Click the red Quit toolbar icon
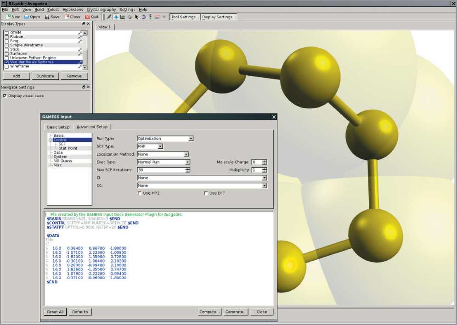This screenshot has width=457, height=325. click(x=91, y=17)
